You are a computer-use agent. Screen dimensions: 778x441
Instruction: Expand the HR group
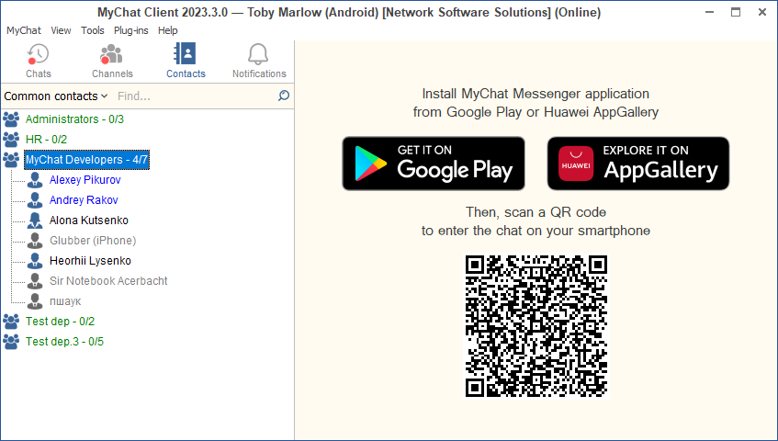46,140
